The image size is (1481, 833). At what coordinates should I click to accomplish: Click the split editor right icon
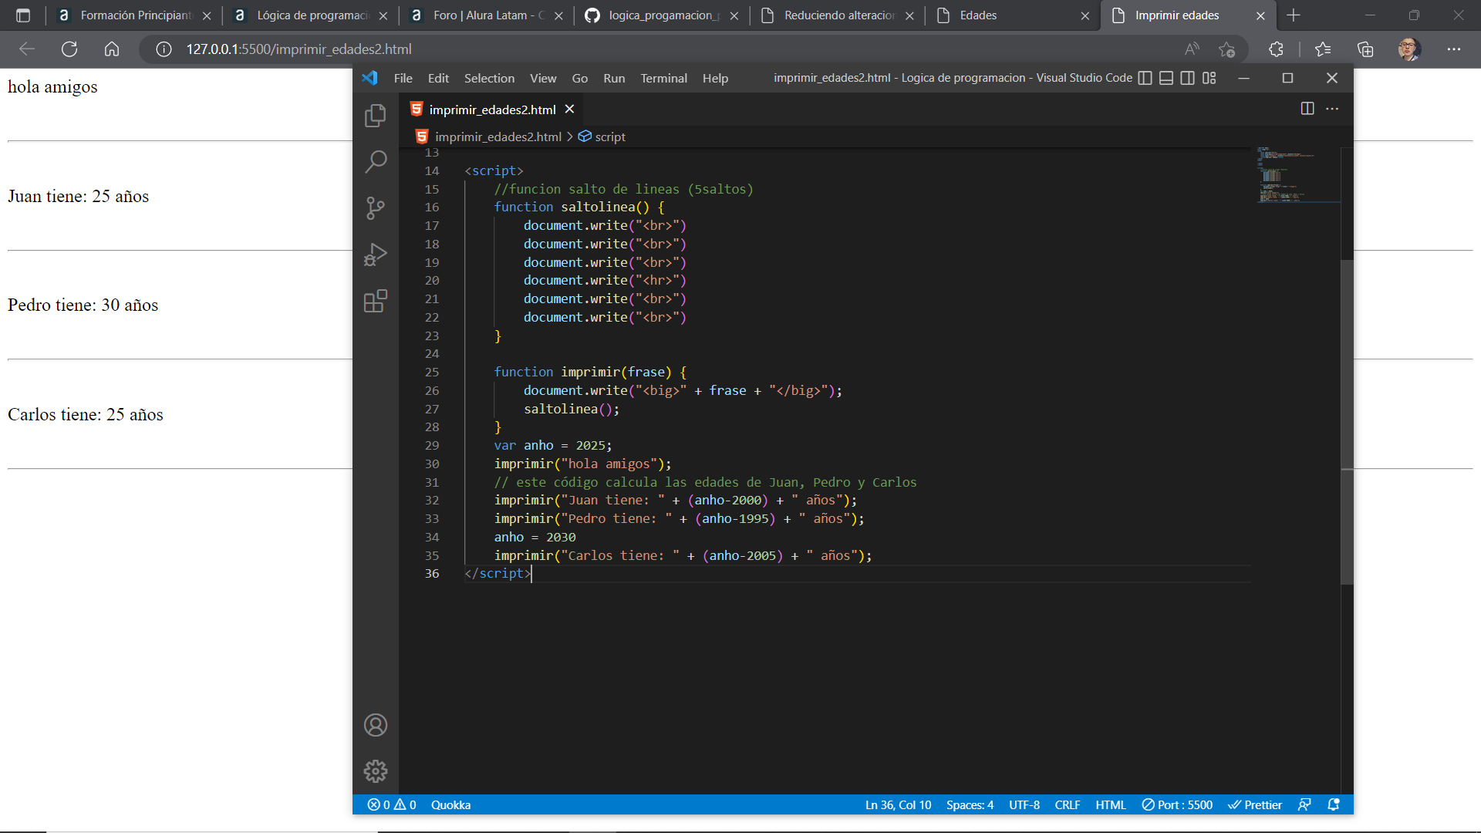(x=1307, y=109)
